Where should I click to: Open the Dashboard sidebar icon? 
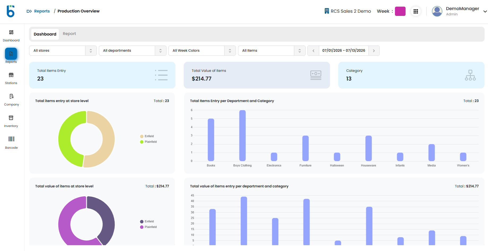11,32
